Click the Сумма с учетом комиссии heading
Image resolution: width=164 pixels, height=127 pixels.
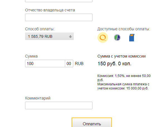121,56
